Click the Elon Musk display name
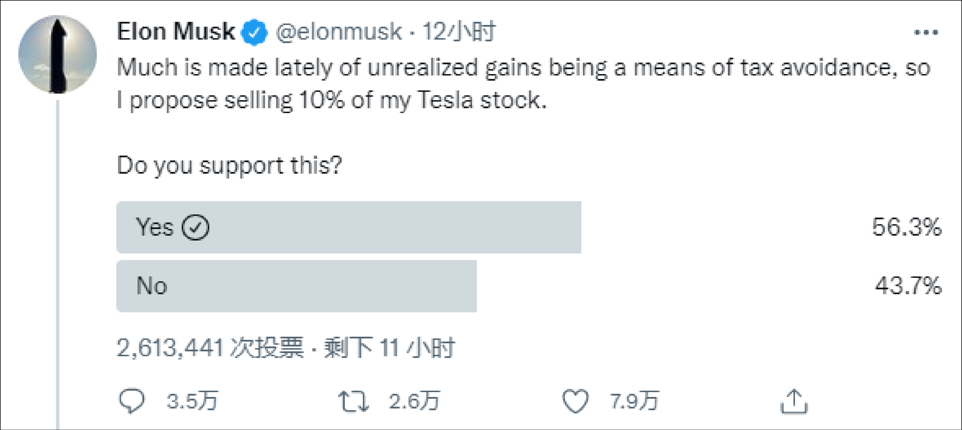The height and width of the screenshot is (430, 962). [175, 31]
